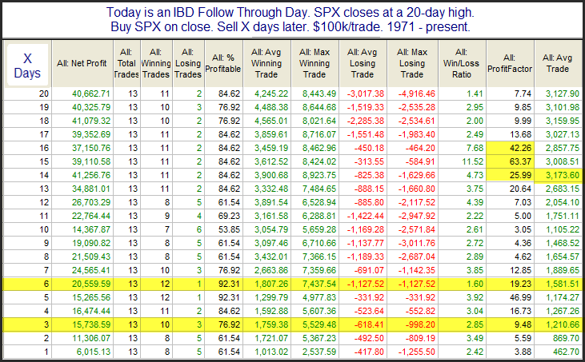Click the All: Total Trades column header
The width and height of the screenshot is (585, 362).
(126, 64)
